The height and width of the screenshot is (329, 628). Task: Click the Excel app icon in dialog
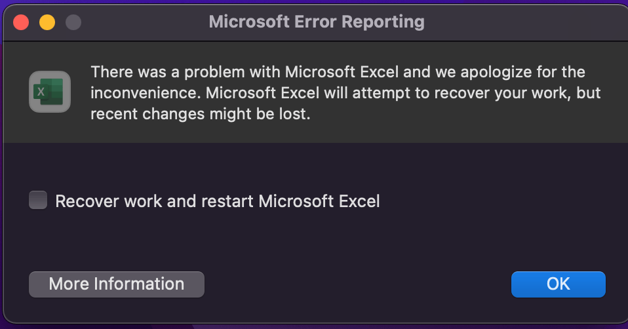[x=50, y=92]
